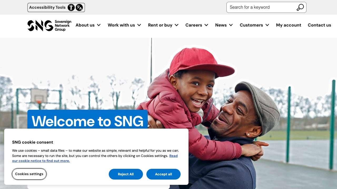337x189 pixels.
Task: Click the accessibility person icon
Action: pos(71,7)
